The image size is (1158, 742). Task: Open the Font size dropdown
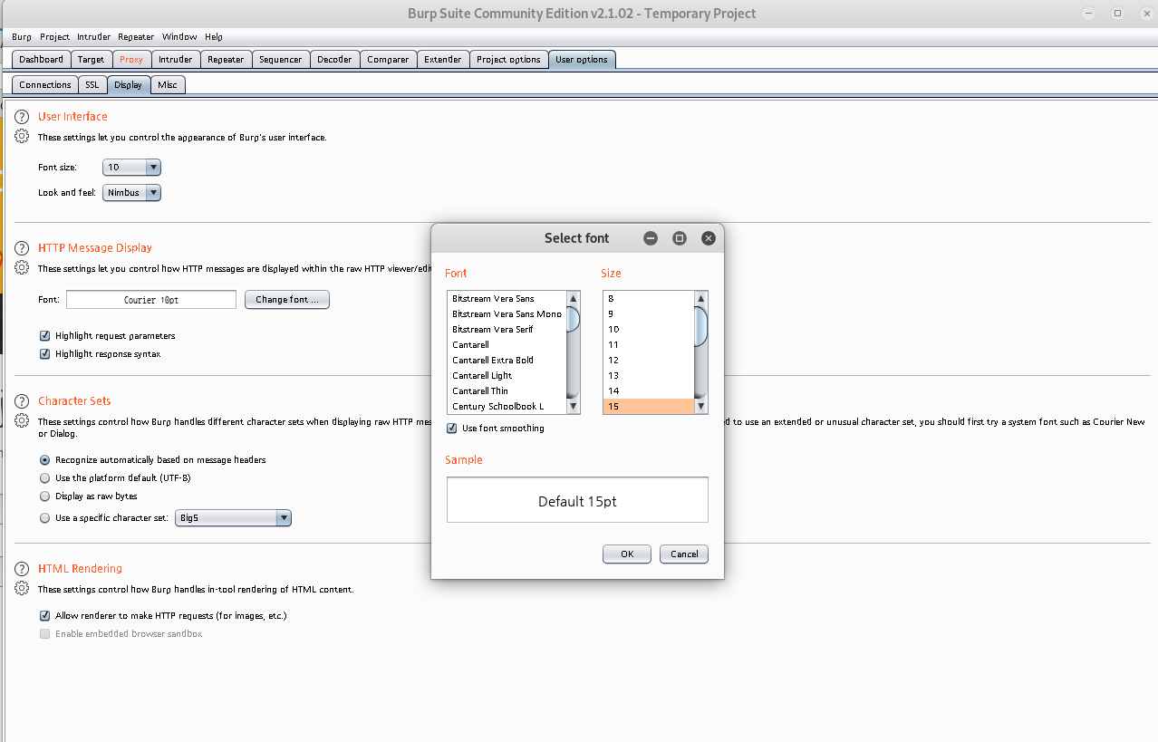pos(131,168)
